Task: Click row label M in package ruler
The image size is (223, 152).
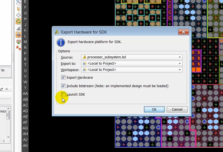Action: coord(25,42)
